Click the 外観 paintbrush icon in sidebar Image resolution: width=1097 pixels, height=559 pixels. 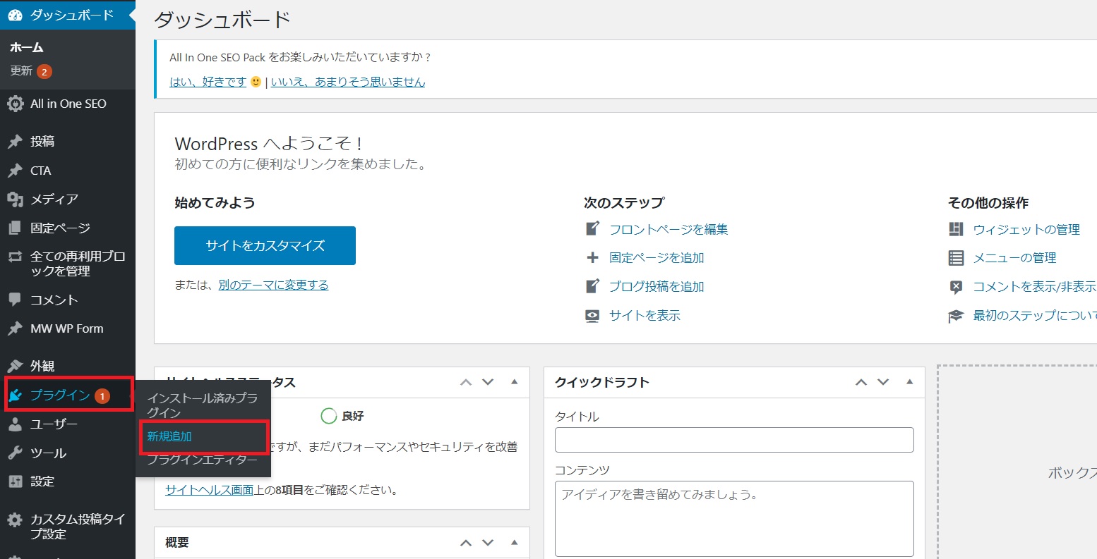15,366
